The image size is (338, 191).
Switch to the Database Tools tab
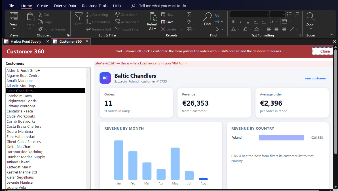[95, 6]
